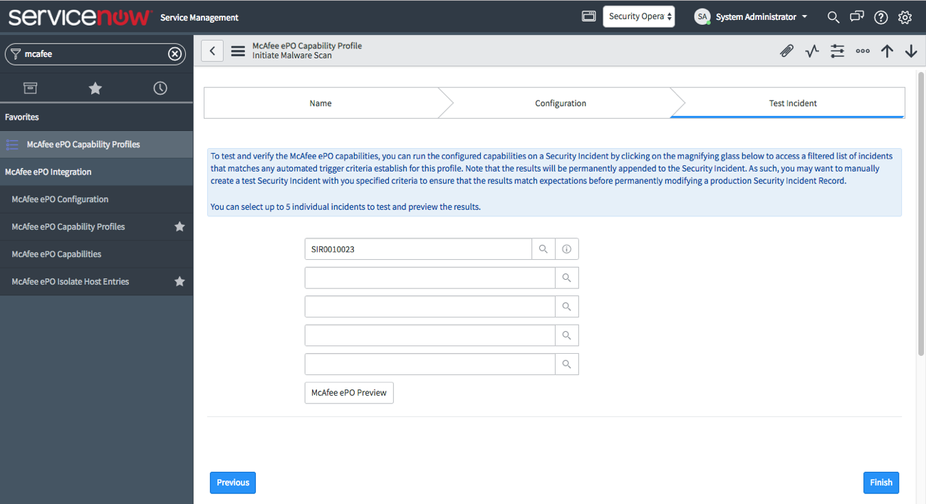Preview SIR0010023 record info icon
The width and height of the screenshot is (926, 504).
pyautogui.click(x=567, y=249)
